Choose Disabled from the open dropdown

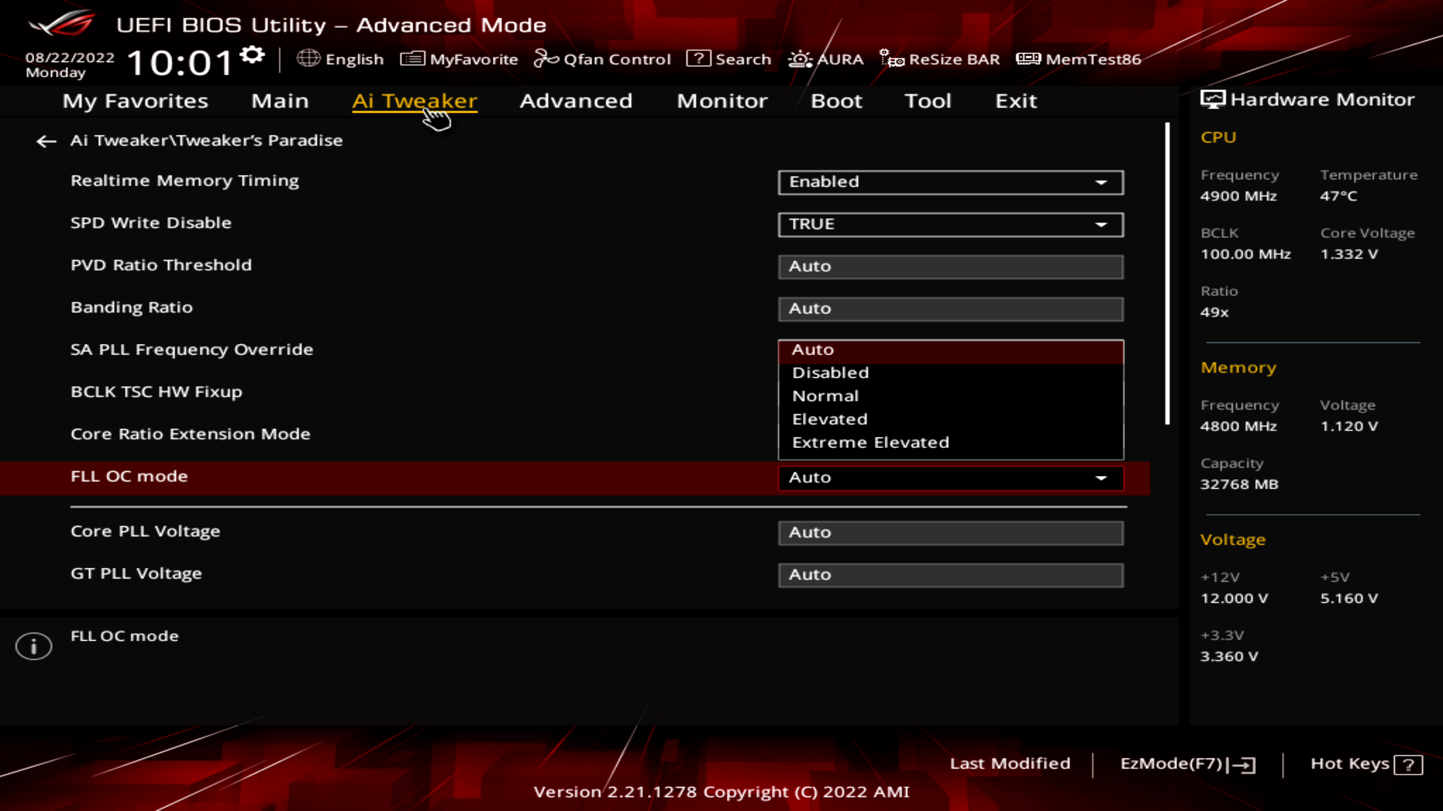[830, 373]
